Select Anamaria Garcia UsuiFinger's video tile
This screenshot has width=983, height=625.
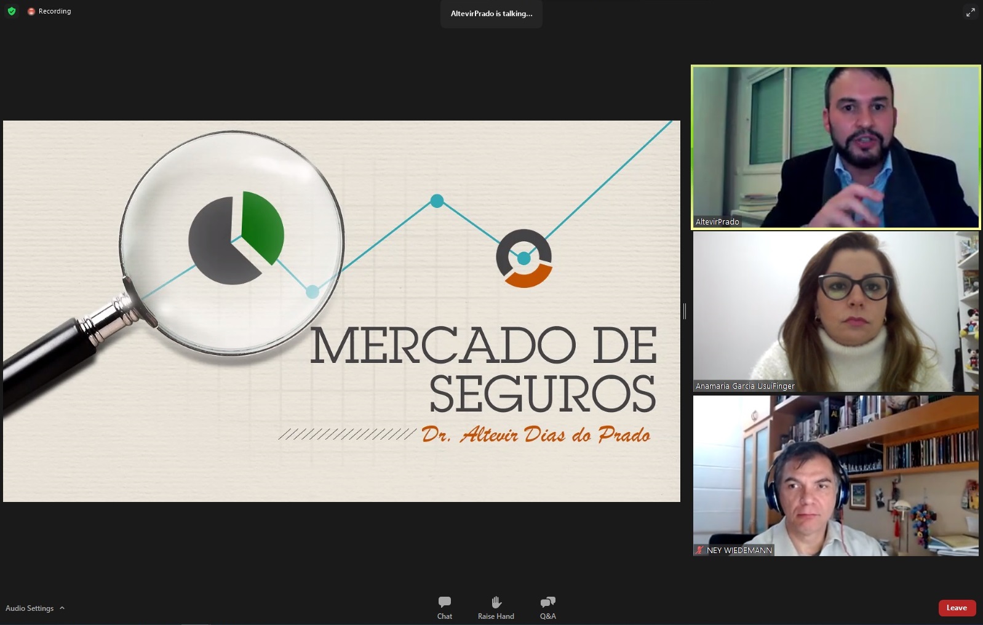point(835,311)
